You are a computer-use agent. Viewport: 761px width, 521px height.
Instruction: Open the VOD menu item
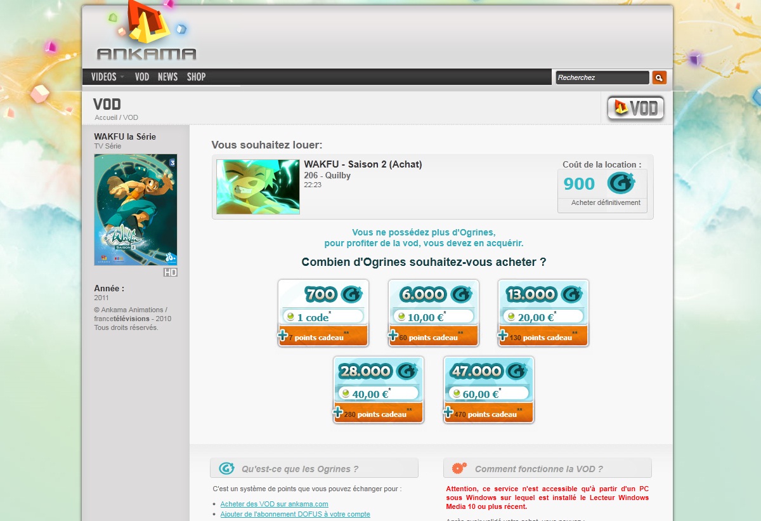(x=142, y=77)
